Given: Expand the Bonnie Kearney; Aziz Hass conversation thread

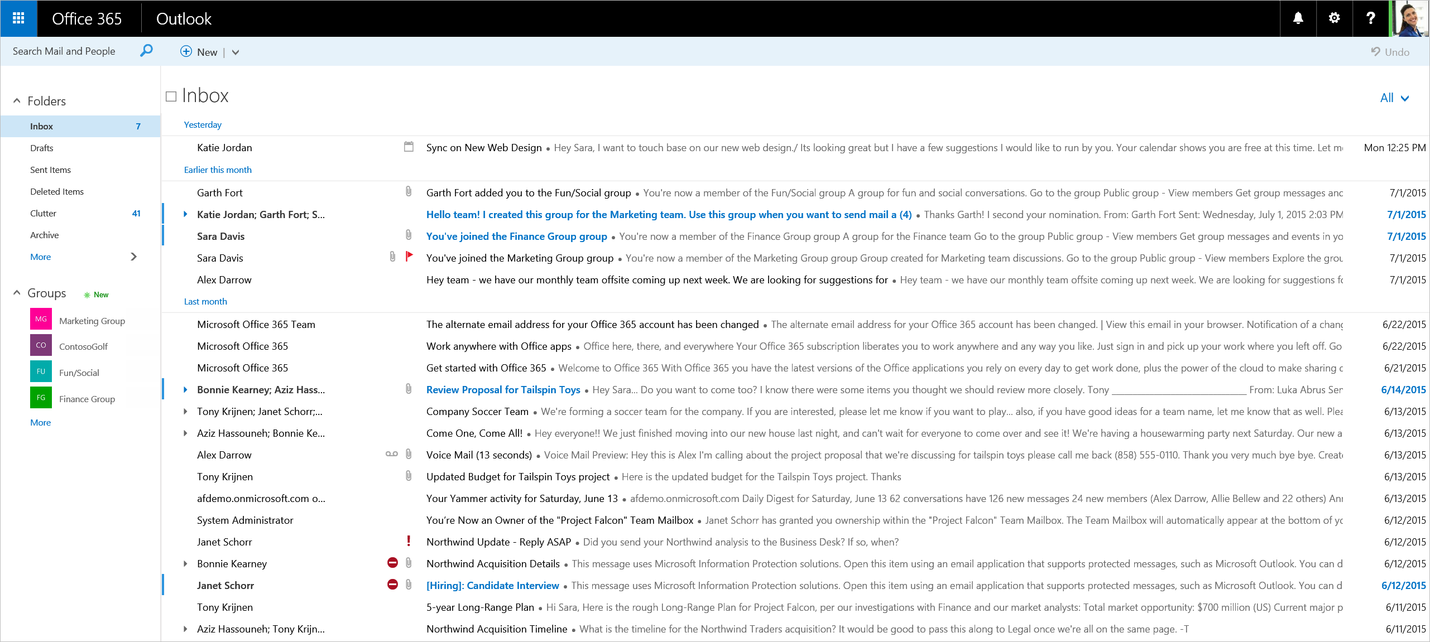Looking at the screenshot, I should pyautogui.click(x=185, y=390).
